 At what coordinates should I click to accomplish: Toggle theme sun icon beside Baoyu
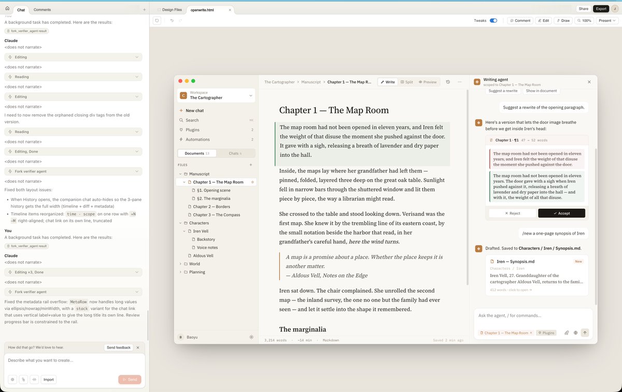coord(251,337)
